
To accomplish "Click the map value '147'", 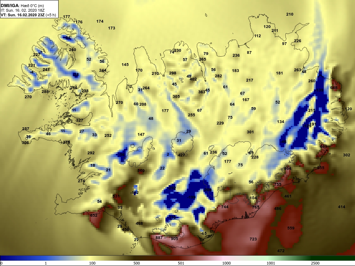I will coord(141,134).
